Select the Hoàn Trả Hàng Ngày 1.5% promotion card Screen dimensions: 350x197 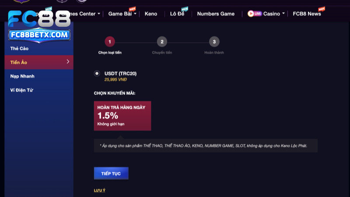pos(122,116)
